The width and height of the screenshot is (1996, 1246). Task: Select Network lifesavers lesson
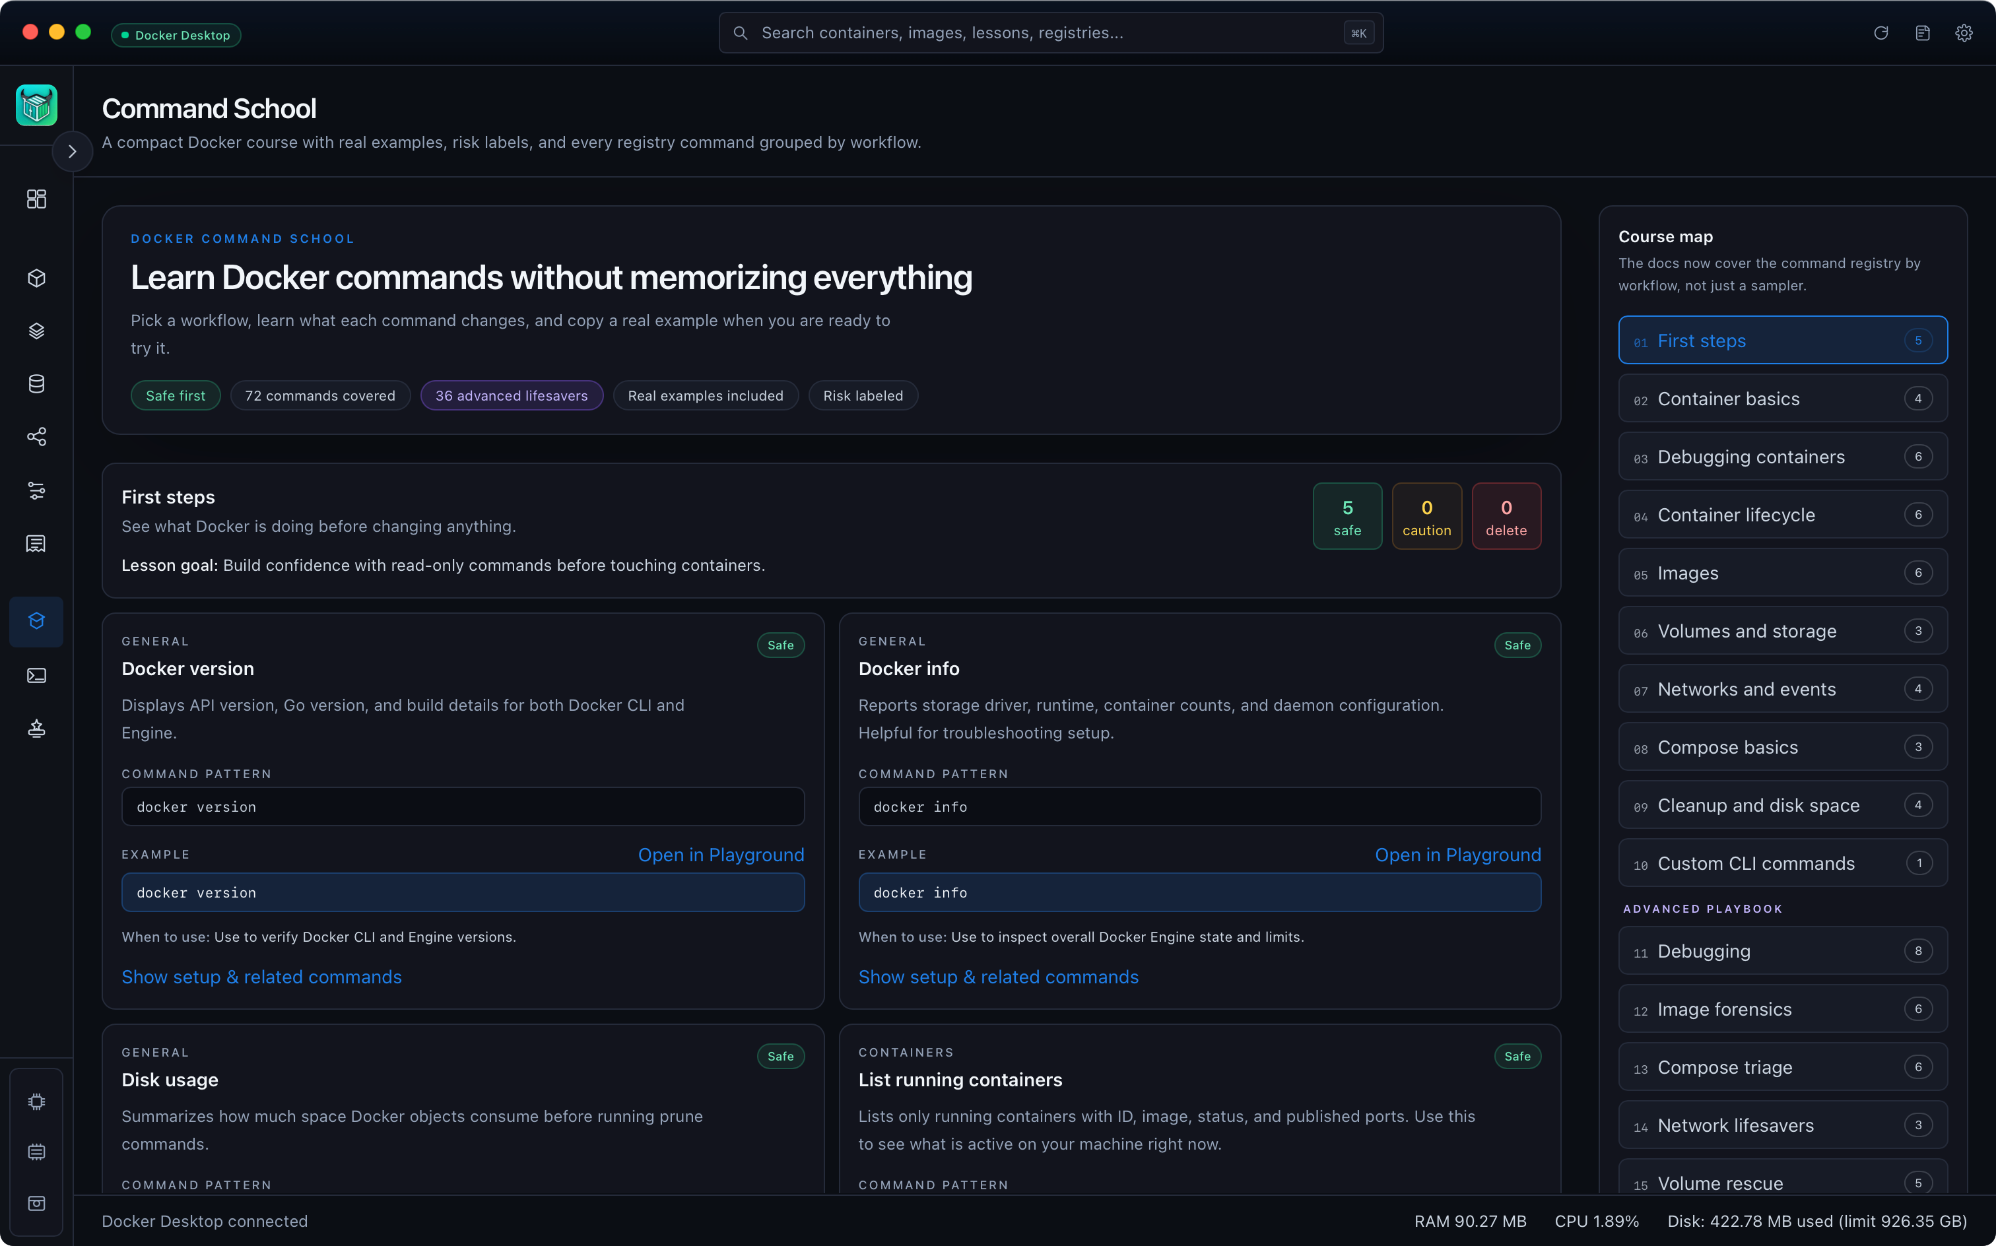pyautogui.click(x=1783, y=1126)
